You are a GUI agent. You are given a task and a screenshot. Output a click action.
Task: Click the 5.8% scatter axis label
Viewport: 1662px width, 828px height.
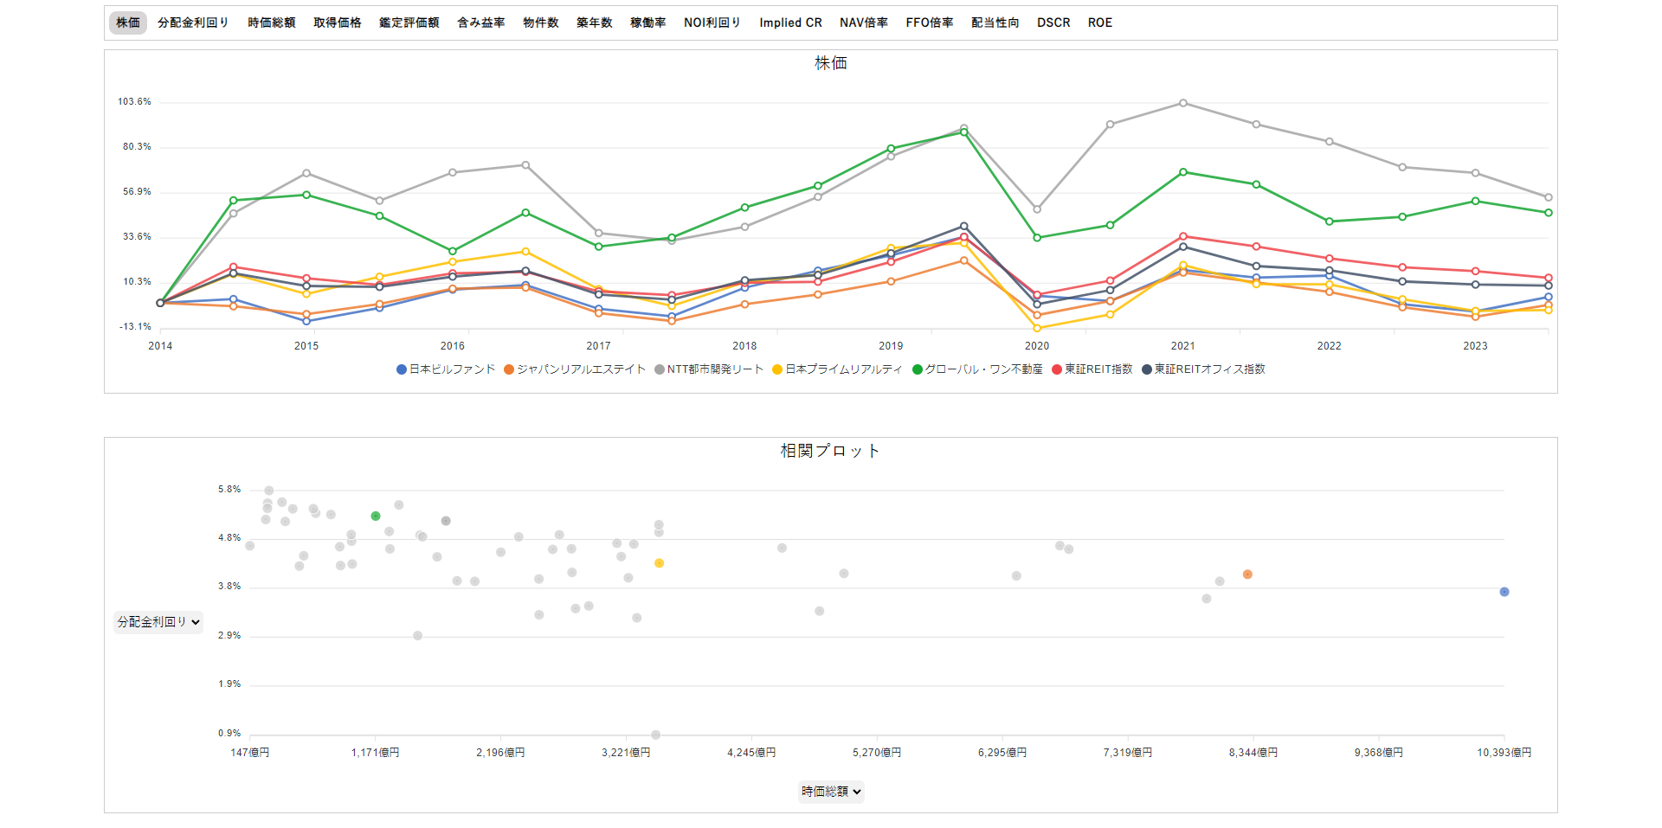point(230,490)
